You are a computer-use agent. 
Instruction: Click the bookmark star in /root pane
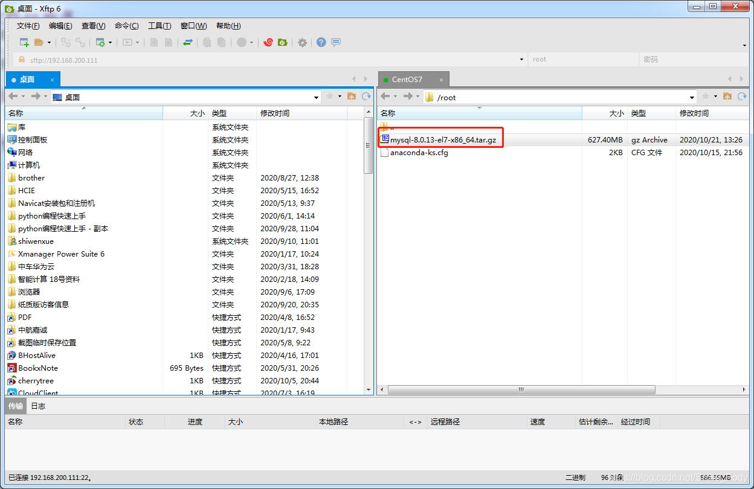click(x=706, y=97)
